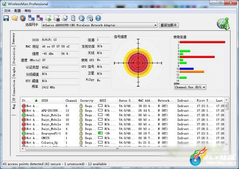The width and height of the screenshot is (239, 169).
Task: Click the orange channel 11 usage bar
Action: click(x=192, y=72)
